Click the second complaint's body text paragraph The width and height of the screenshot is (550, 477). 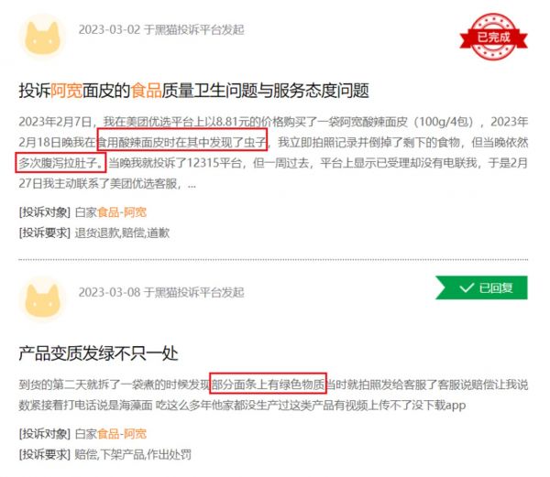click(x=273, y=395)
